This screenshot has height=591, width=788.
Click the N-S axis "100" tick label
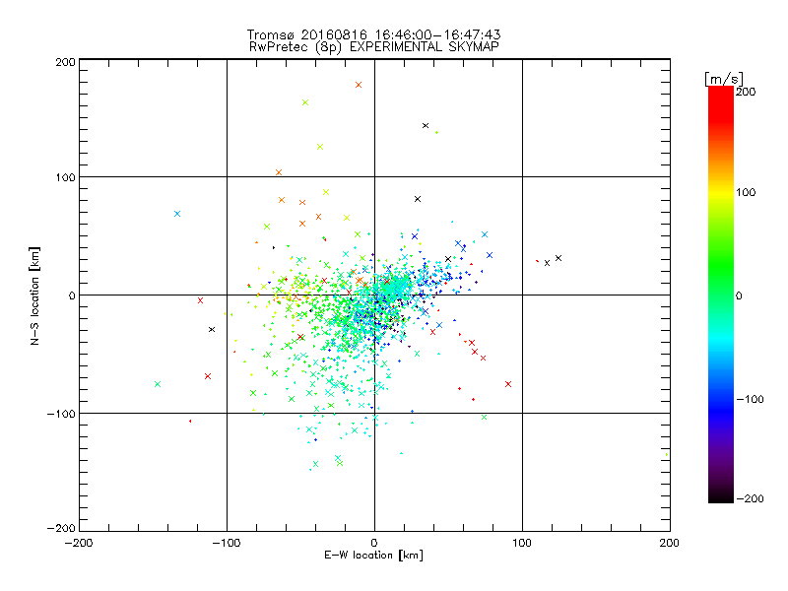point(65,177)
